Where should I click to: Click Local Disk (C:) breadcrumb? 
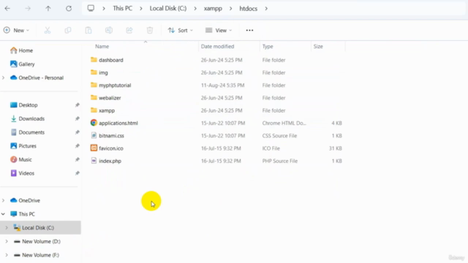coord(168,8)
